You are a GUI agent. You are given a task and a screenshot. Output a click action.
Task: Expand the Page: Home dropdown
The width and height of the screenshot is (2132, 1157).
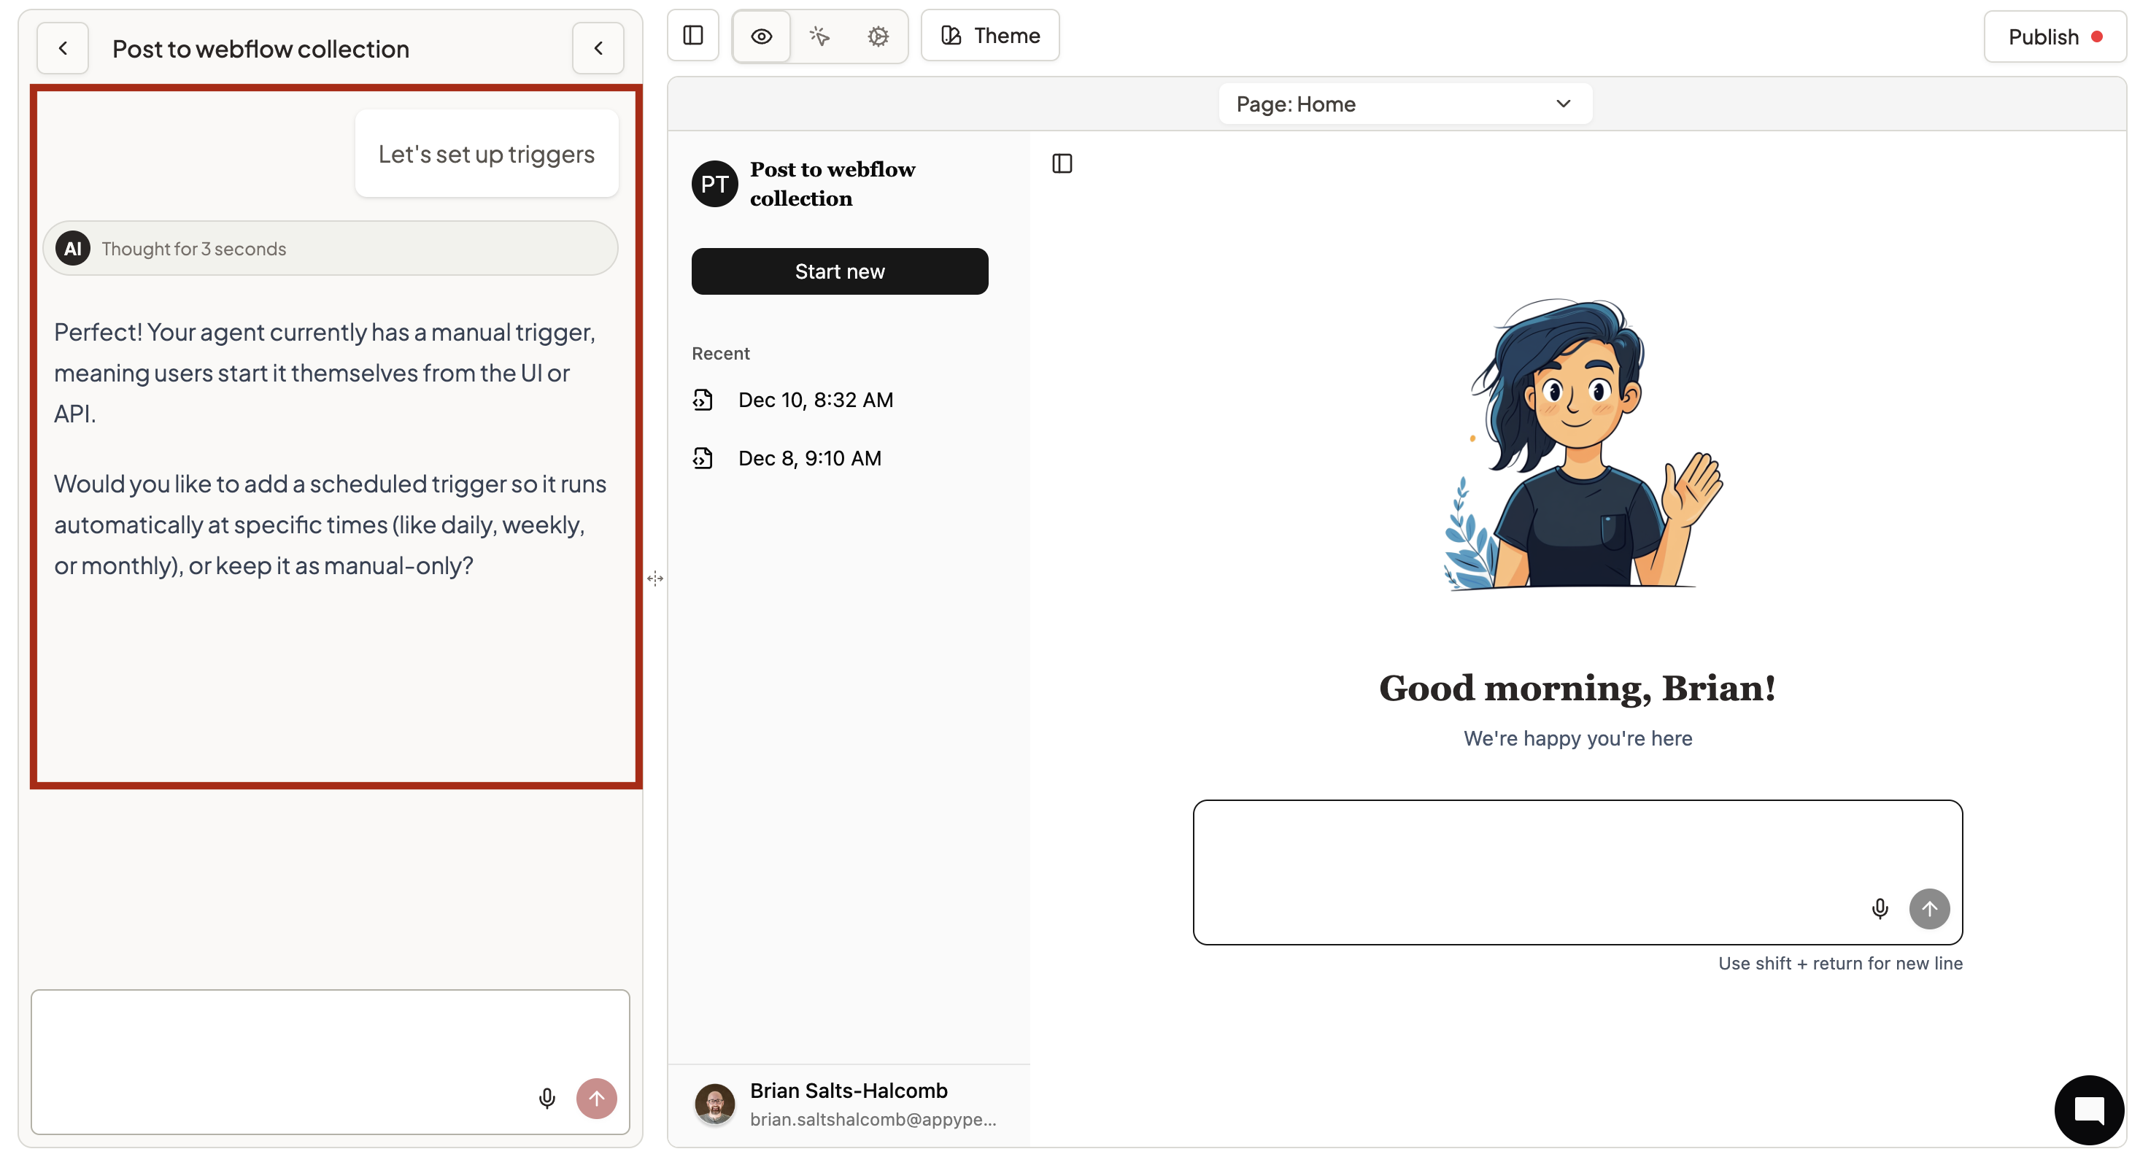click(1405, 104)
